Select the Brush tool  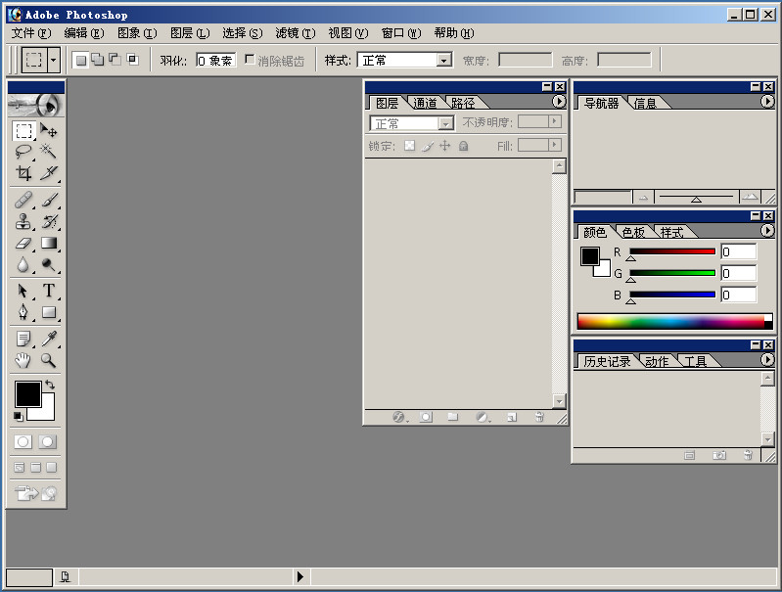point(48,200)
